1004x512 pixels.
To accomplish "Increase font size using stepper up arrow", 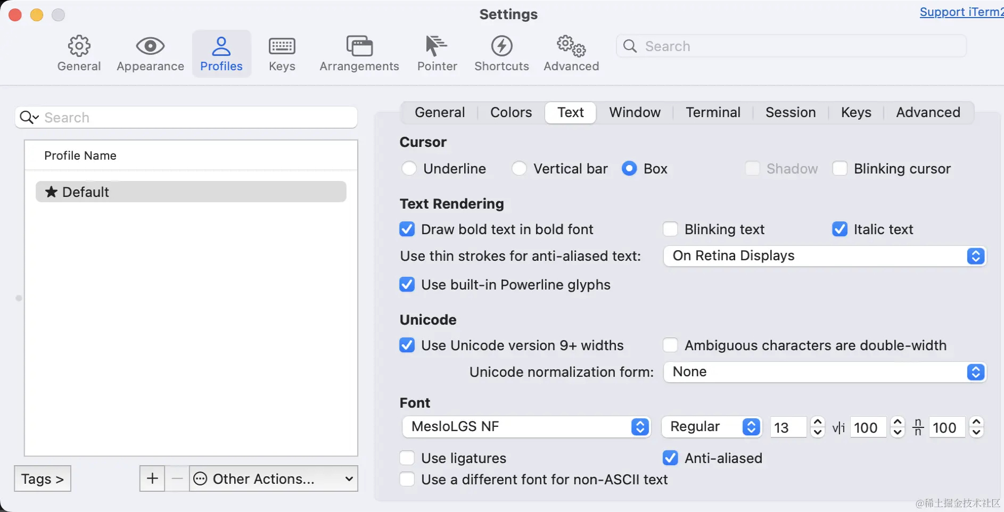I will pyautogui.click(x=818, y=422).
